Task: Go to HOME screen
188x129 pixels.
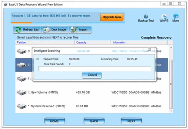Action: (x=55, y=121)
